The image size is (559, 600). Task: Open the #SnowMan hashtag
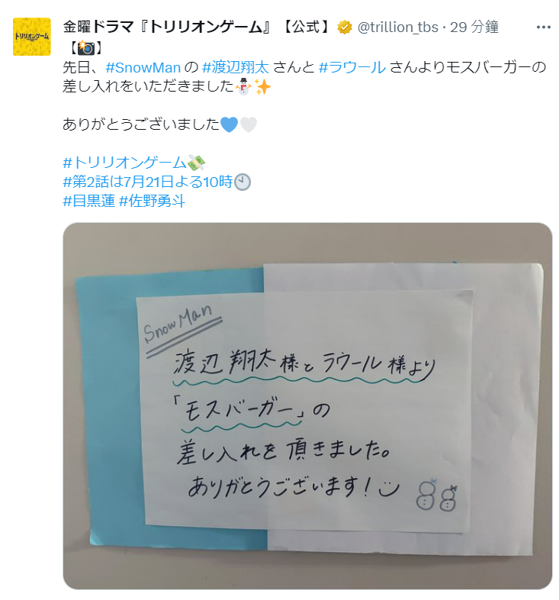click(143, 67)
